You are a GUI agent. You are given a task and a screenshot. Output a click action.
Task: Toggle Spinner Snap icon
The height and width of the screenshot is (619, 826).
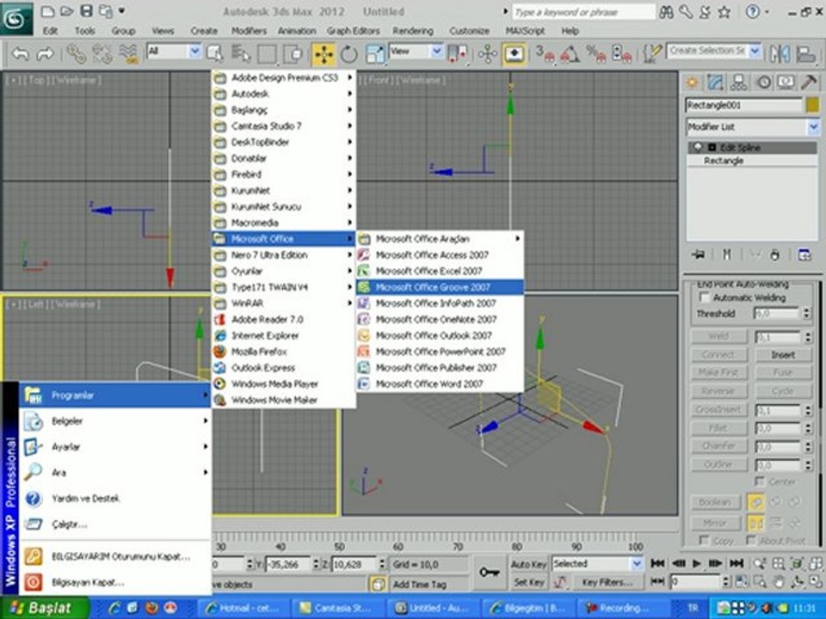tap(621, 53)
